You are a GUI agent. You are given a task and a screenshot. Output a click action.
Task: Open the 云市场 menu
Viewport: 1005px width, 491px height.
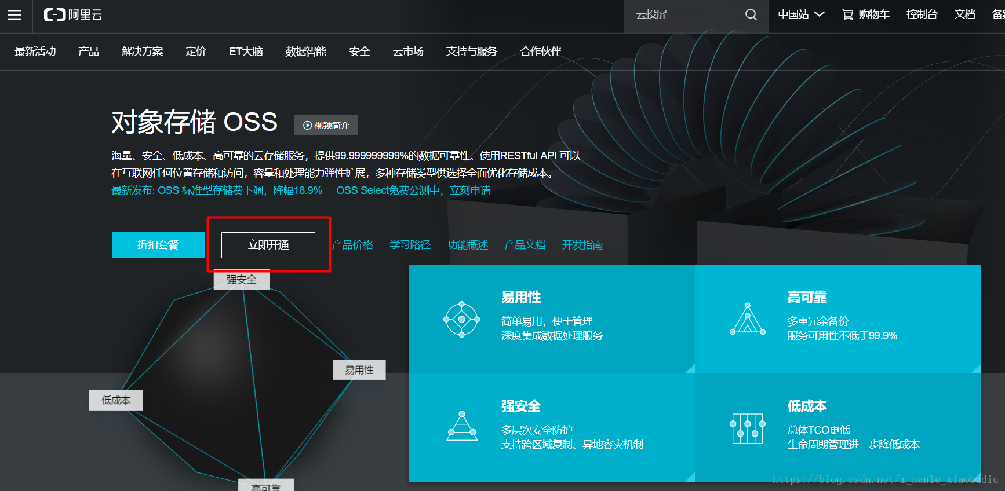409,52
